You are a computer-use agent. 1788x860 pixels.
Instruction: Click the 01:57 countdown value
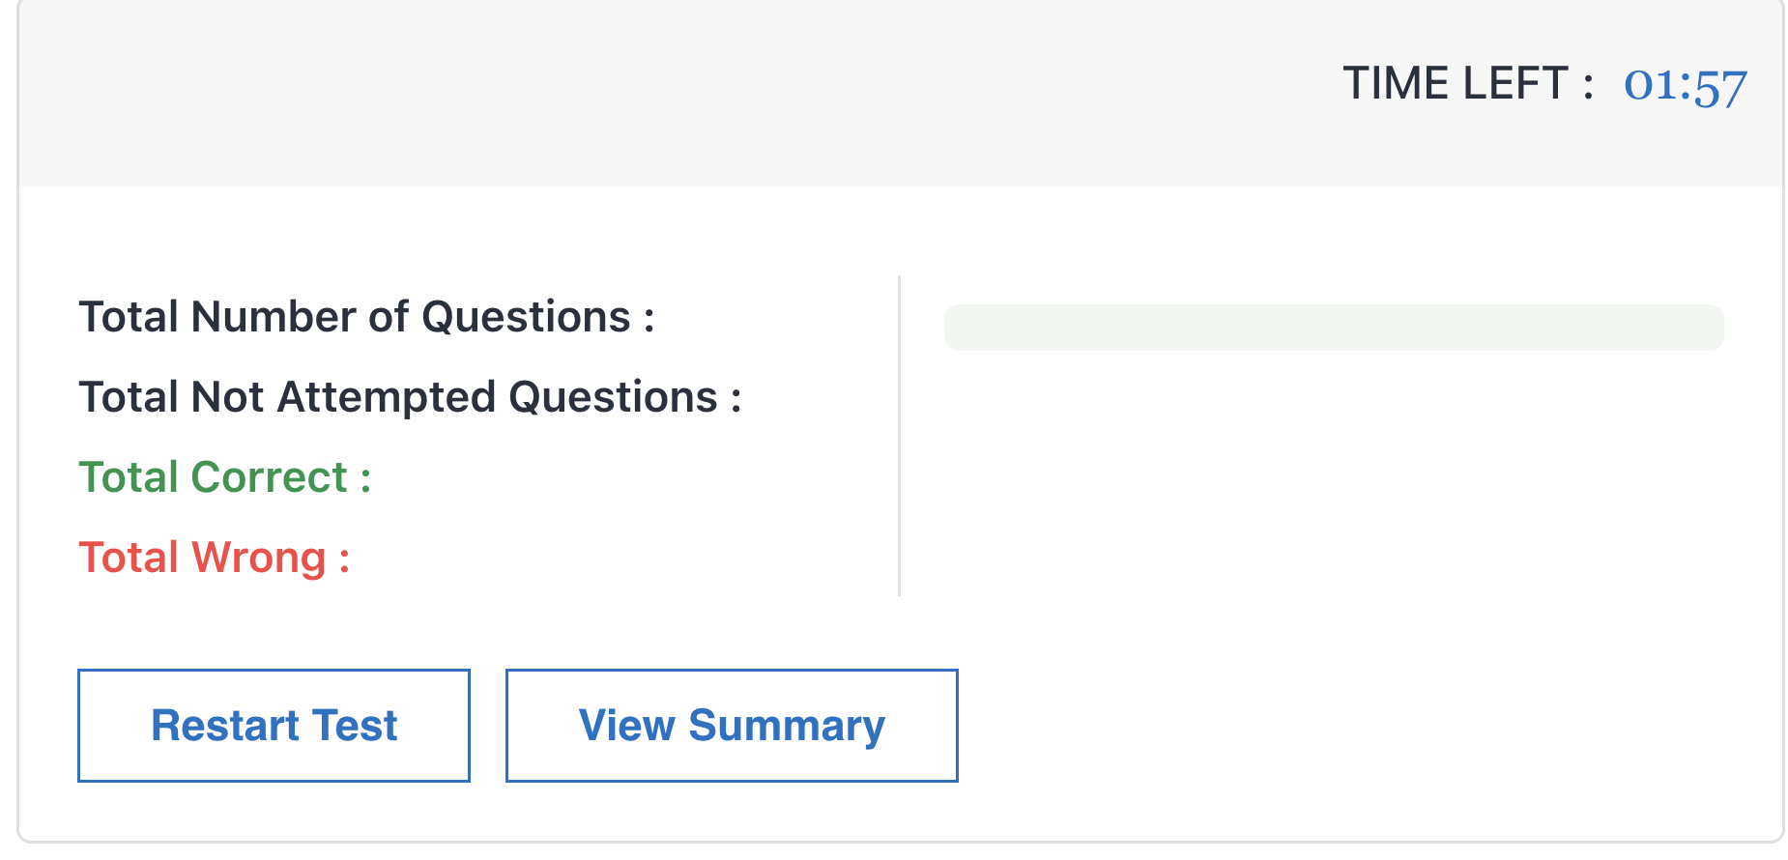tap(1687, 84)
